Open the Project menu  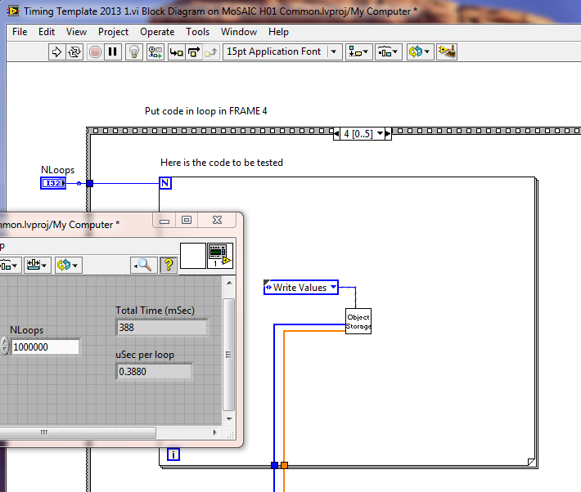coord(113,32)
